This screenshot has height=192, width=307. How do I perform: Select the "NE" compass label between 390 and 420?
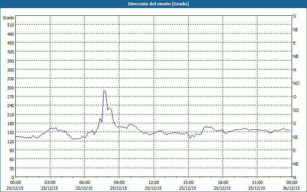tap(295, 56)
